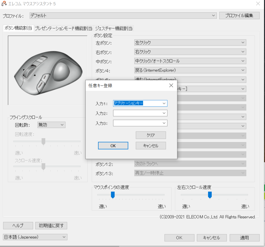Click the プロファイル編集 button
265x247 pixels.
click(x=239, y=16)
